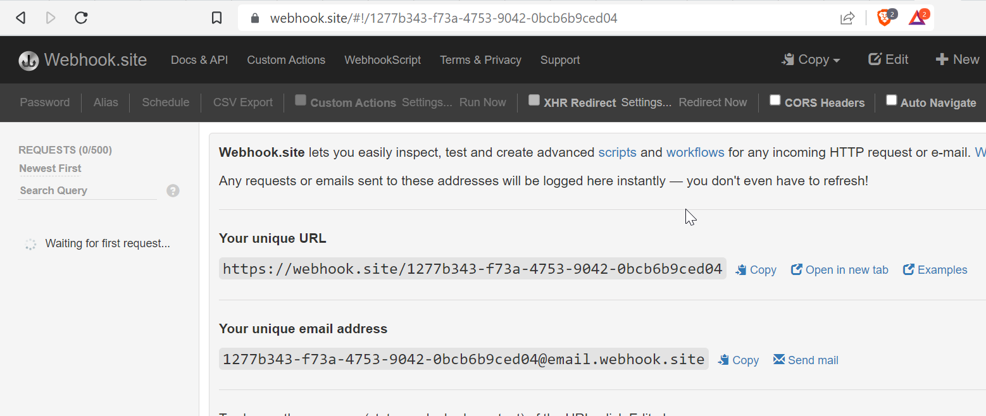Viewport: 986px width, 416px height.
Task: Click the browser reload icon
Action: tap(81, 18)
